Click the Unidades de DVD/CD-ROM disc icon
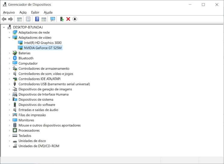224x164 pixels. (x=15, y=146)
